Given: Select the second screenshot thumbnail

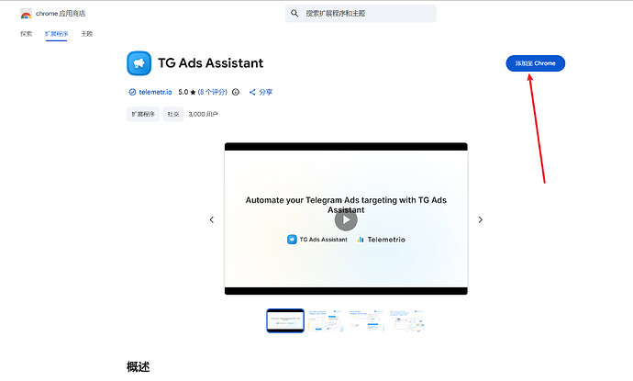Looking at the screenshot, I should pyautogui.click(x=326, y=320).
